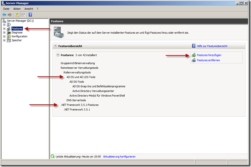The width and height of the screenshot is (251, 167).
Task: Toggle the console tree pane icon
Action: pos(23,15)
